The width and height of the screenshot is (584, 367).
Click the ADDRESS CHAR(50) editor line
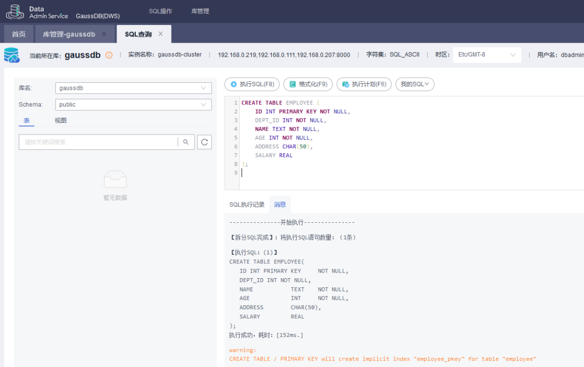point(283,146)
